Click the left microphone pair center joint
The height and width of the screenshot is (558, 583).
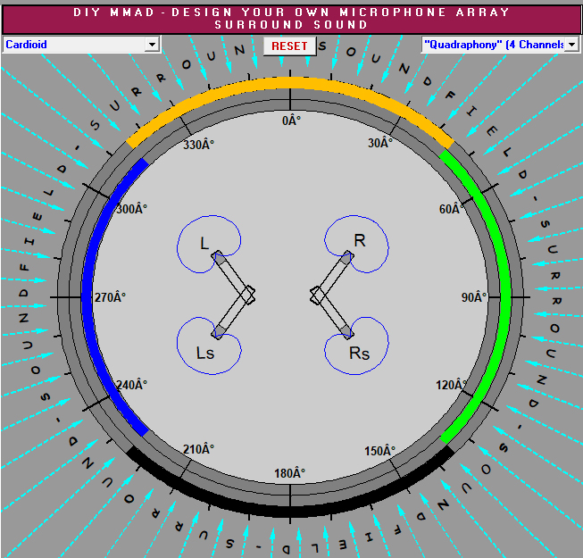pos(249,294)
